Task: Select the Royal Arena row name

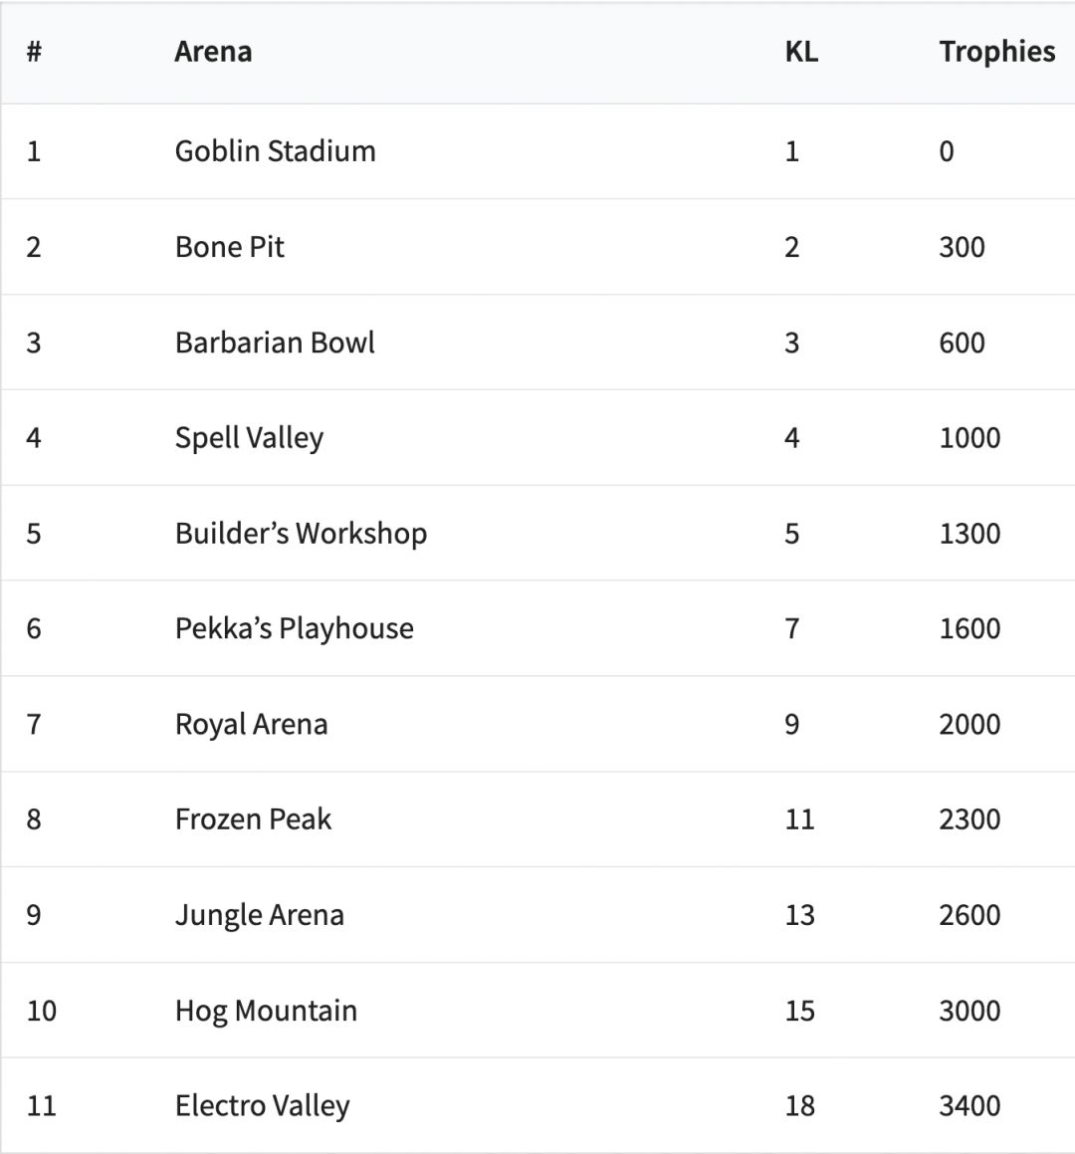Action: coord(251,724)
